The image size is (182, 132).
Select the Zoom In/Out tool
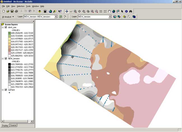pos(75,11)
